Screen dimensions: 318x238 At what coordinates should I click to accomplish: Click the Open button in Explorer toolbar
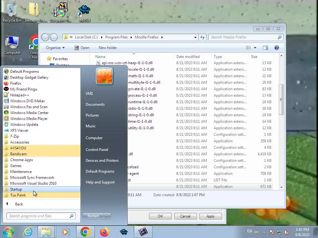point(82,47)
